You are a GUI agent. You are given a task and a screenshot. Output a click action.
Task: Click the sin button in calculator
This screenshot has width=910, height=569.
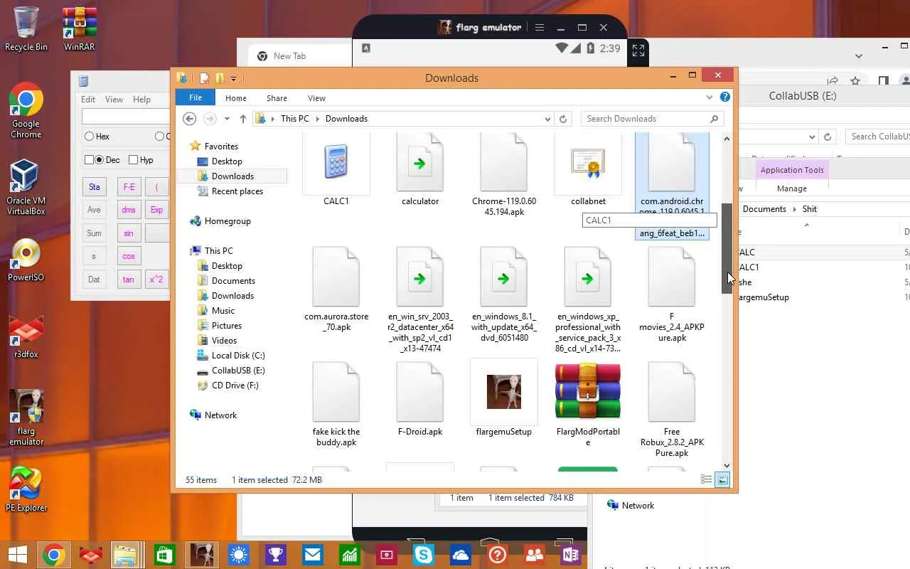128,233
